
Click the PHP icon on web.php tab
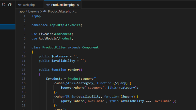coord(20,5)
